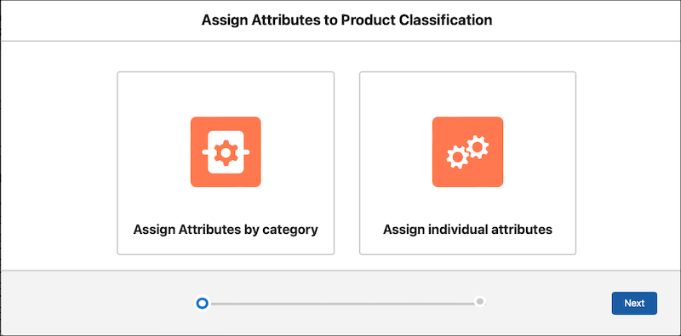
Task: Click the orange single-gear category icon
Action: point(226,152)
